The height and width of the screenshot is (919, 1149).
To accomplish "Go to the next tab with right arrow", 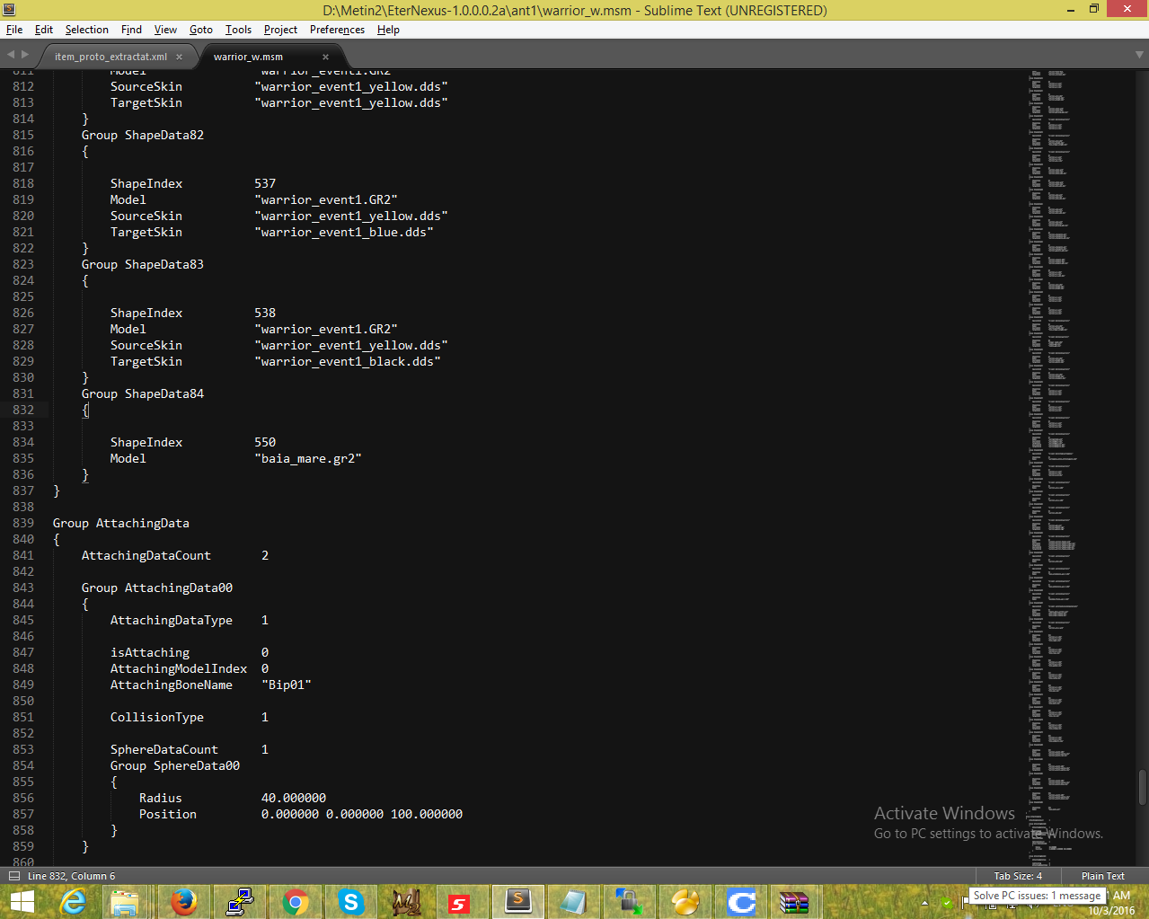I will tap(25, 56).
